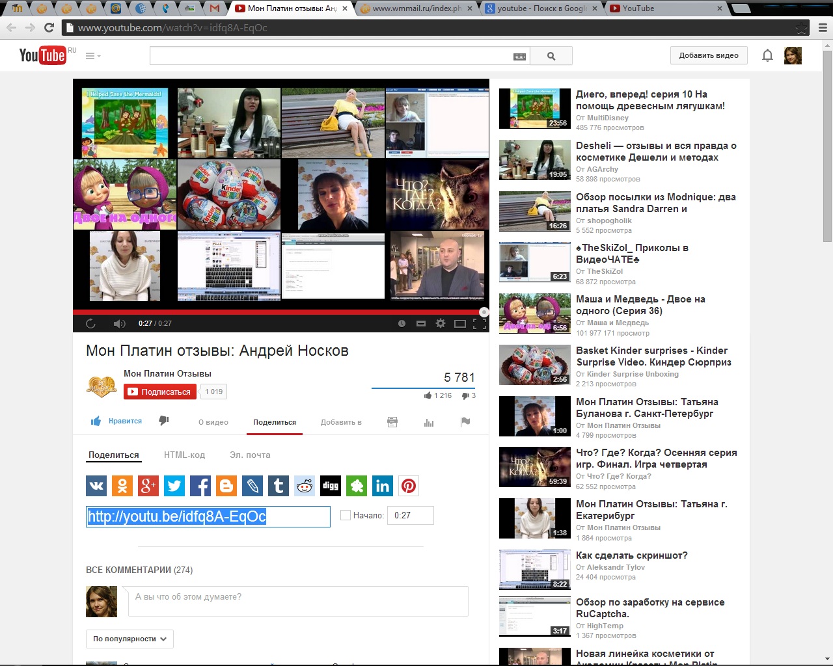Share via green clover icon
The width and height of the screenshot is (833, 666).
tap(357, 486)
